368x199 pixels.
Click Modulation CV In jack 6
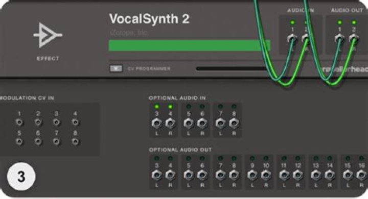[38, 141]
